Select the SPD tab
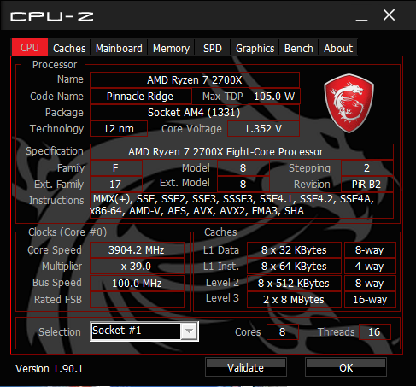 point(213,48)
